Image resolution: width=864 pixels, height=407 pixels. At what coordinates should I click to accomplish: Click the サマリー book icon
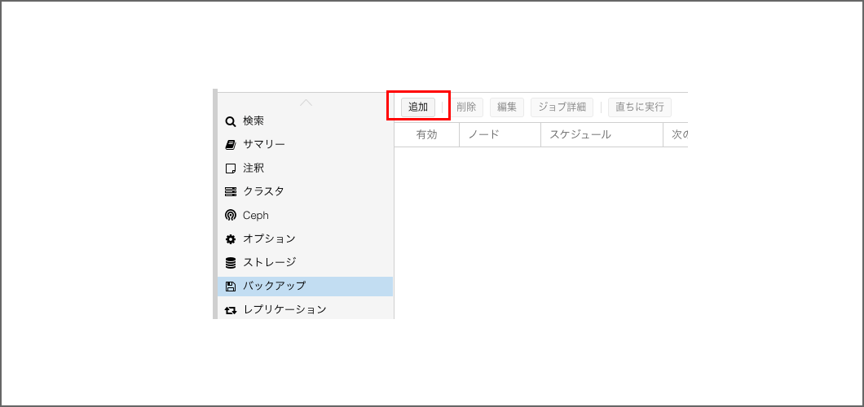(231, 145)
